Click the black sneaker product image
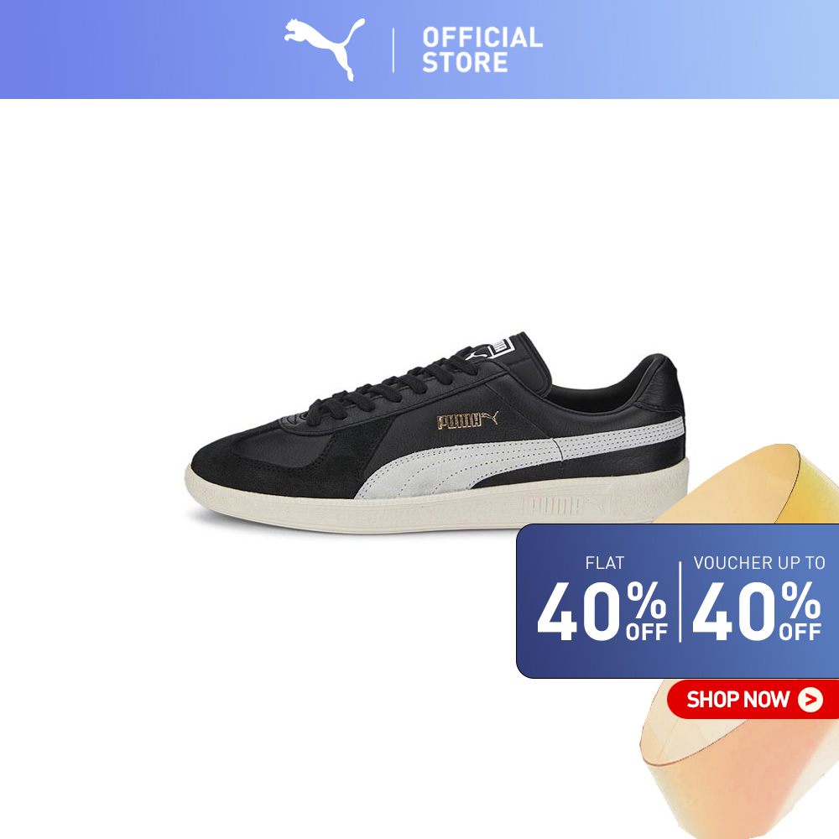The width and height of the screenshot is (839, 839). 437,432
